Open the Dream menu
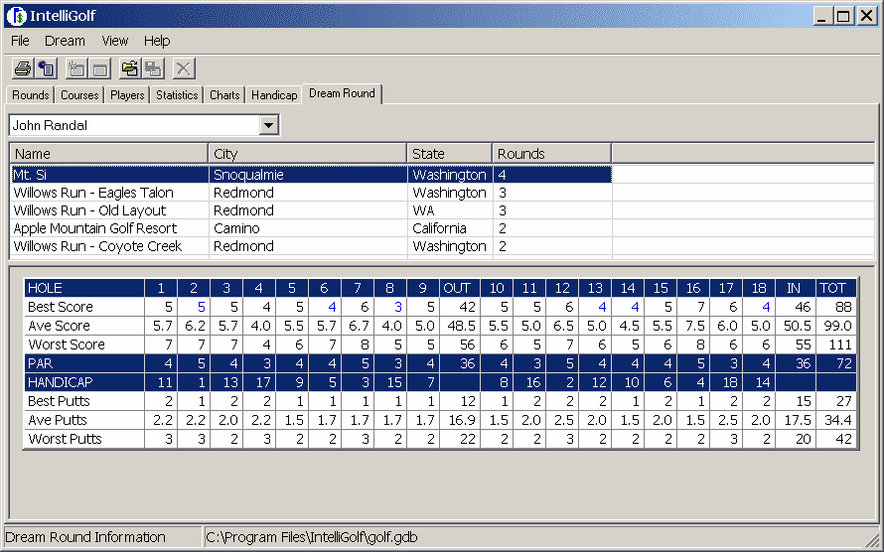Viewport: 884px width, 552px height. pyautogui.click(x=65, y=41)
